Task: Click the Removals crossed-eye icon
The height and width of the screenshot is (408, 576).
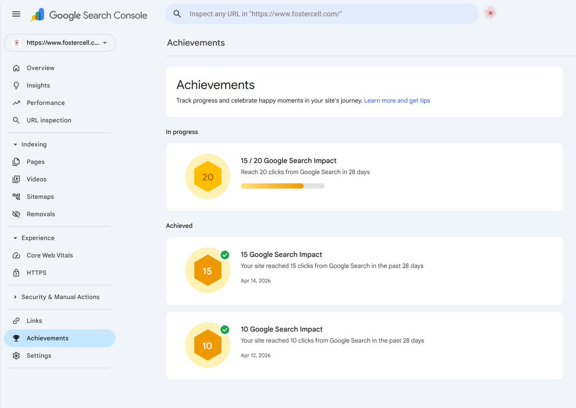Action: coord(16,214)
